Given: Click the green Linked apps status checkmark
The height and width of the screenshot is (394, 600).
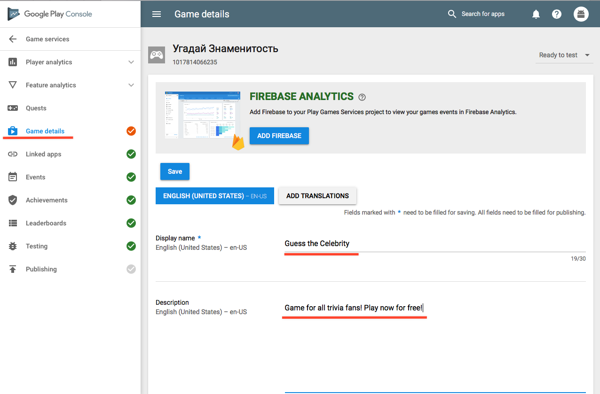Looking at the screenshot, I should pos(131,154).
